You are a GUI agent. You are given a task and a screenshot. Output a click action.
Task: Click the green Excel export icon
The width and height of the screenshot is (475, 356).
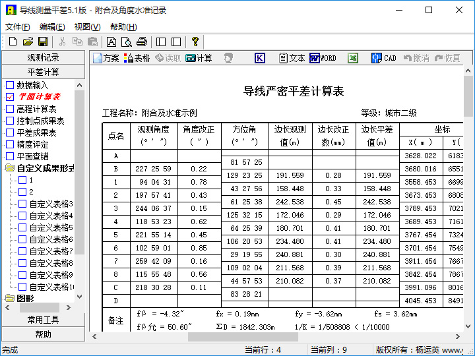(x=353, y=58)
